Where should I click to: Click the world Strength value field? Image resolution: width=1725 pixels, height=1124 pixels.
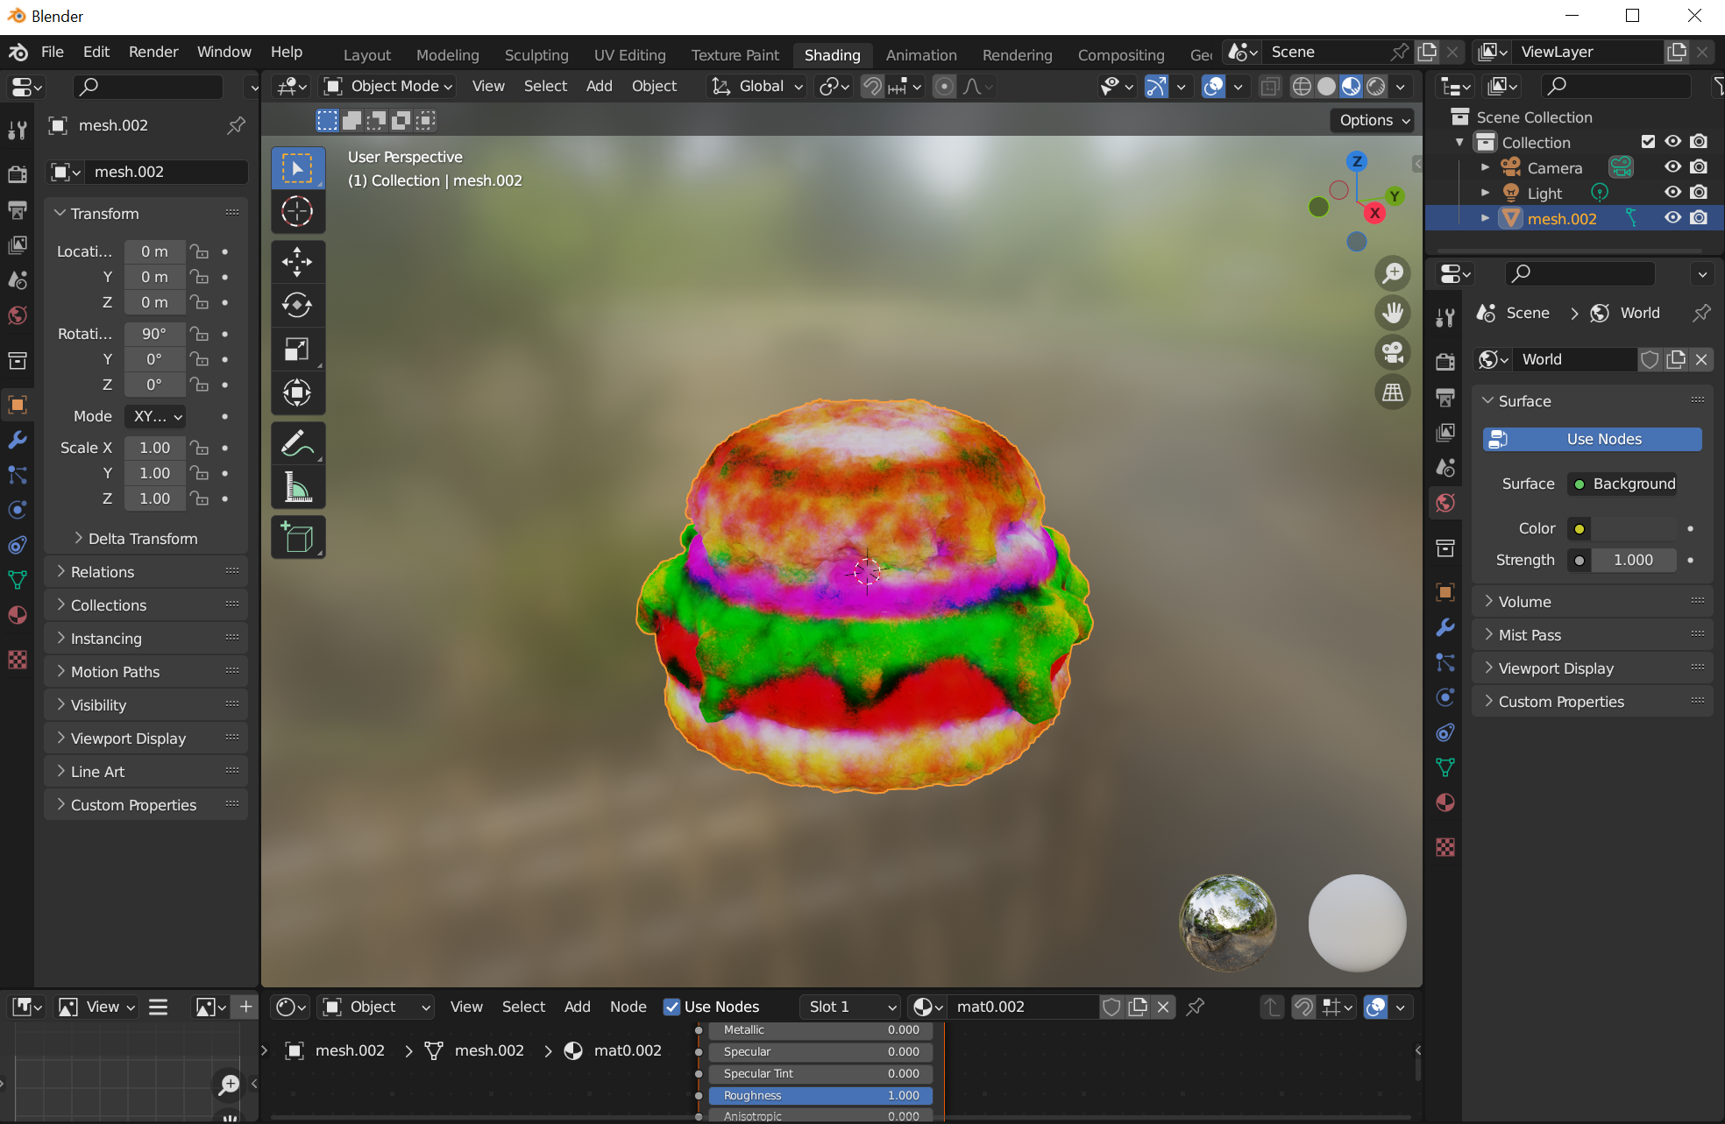[x=1633, y=560]
